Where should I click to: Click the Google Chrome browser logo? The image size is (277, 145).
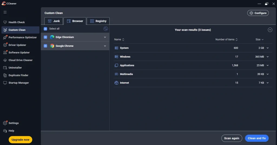[52, 46]
